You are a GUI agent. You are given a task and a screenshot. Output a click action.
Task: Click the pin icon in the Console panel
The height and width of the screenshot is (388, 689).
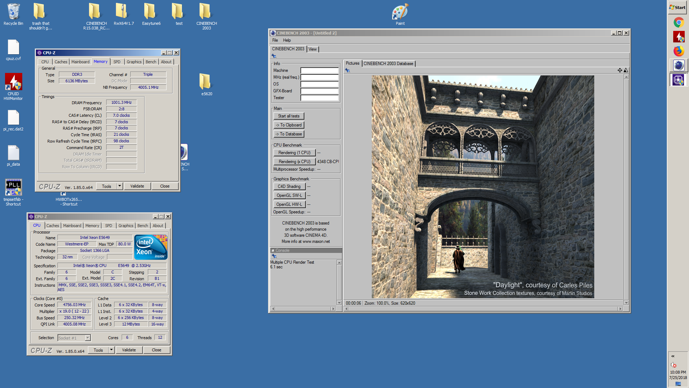pyautogui.click(x=274, y=256)
